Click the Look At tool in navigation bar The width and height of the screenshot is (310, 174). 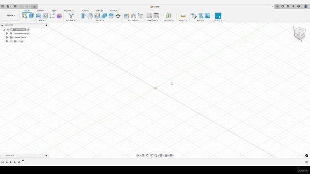[x=143, y=156]
